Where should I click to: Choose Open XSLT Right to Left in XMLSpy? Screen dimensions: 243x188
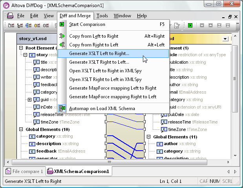[x=113, y=79]
